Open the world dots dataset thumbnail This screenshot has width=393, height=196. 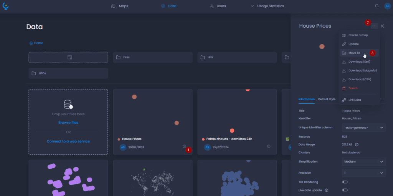click(153, 178)
